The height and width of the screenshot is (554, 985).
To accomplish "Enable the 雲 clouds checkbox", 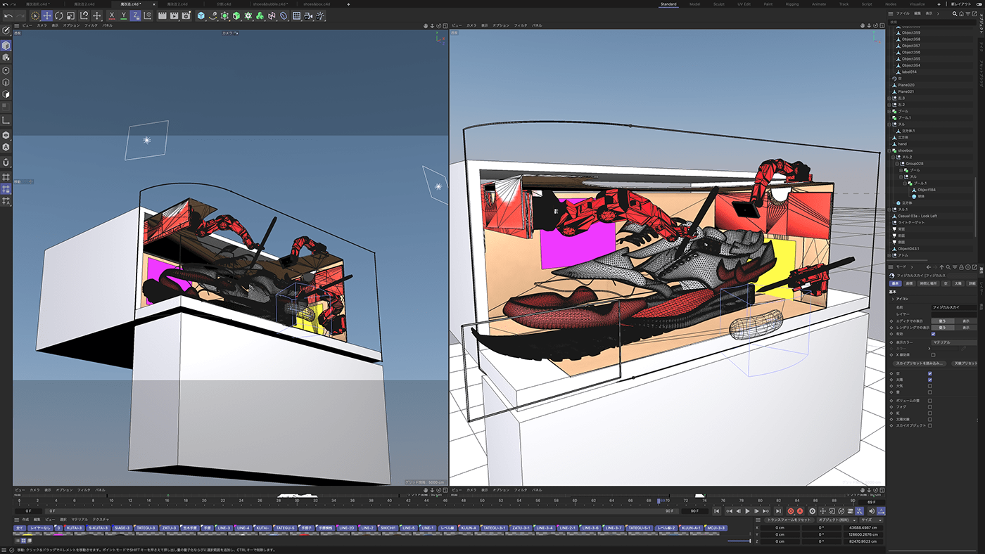I will coord(930,392).
